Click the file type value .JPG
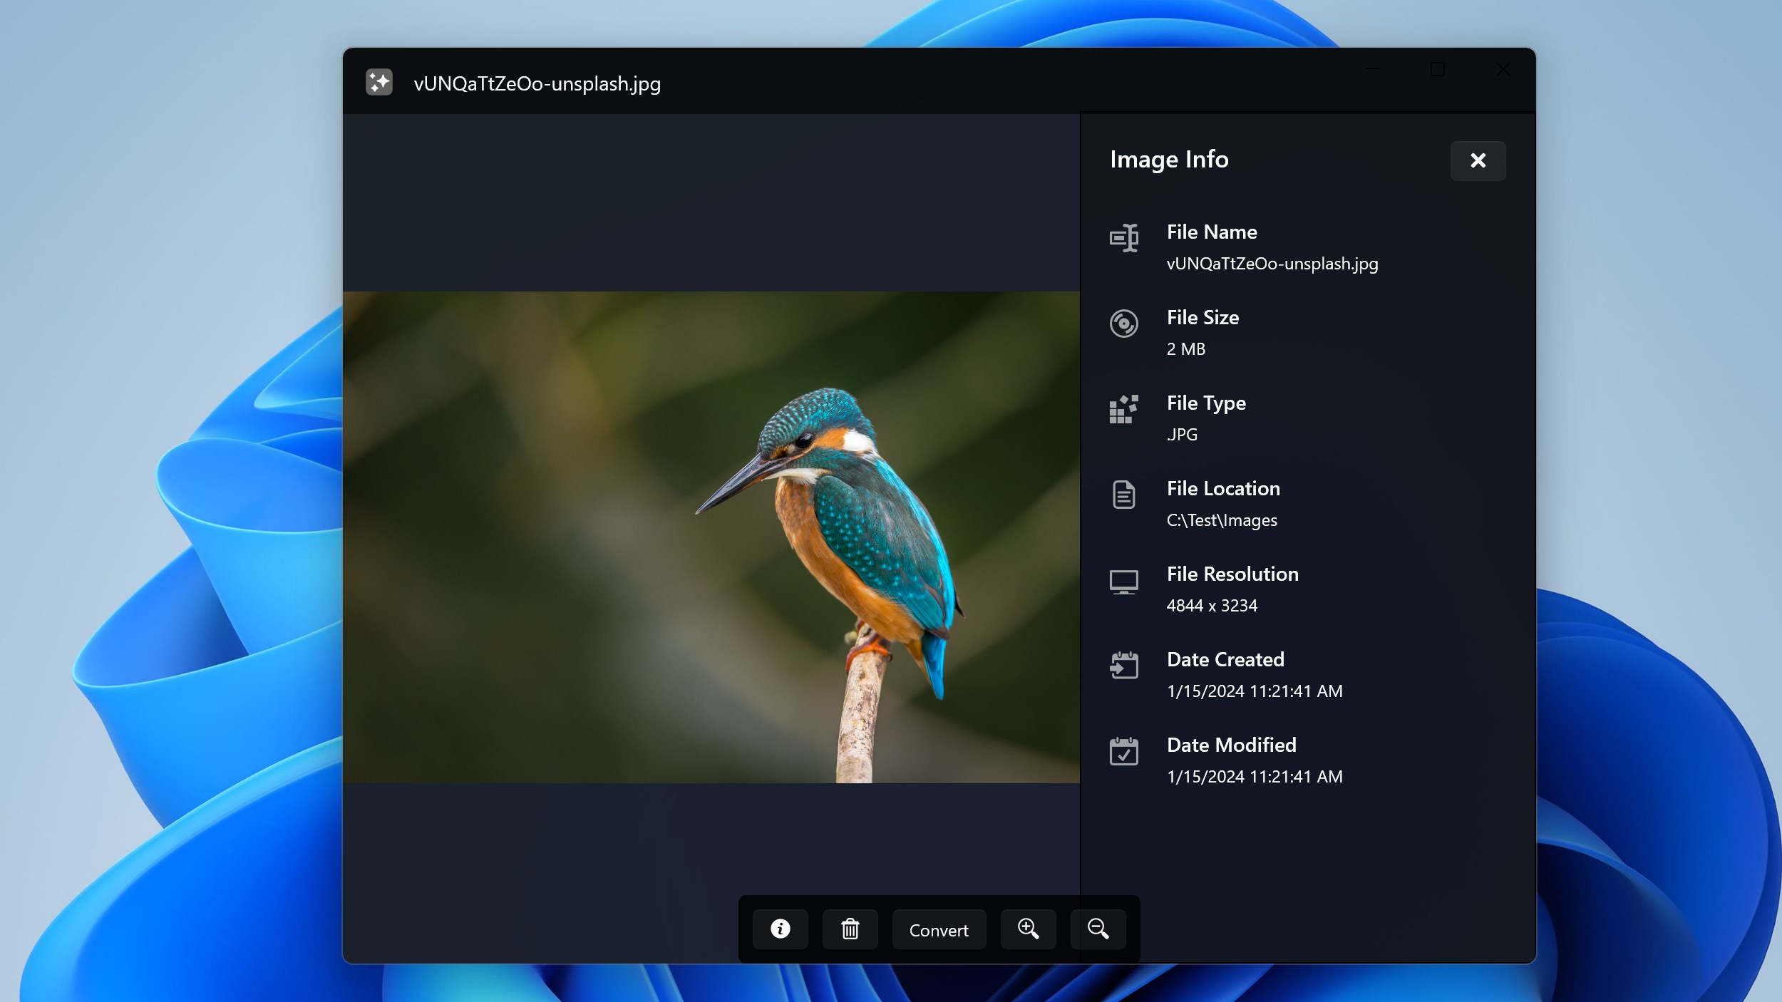The width and height of the screenshot is (1782, 1002). coord(1182,435)
